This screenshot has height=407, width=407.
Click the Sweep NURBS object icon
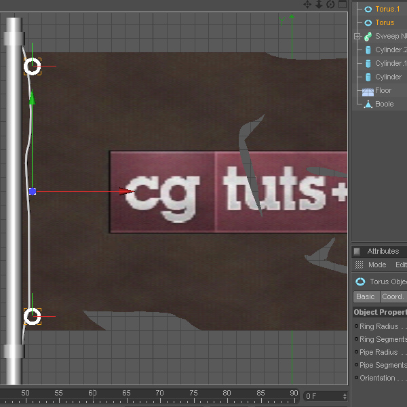click(x=368, y=37)
